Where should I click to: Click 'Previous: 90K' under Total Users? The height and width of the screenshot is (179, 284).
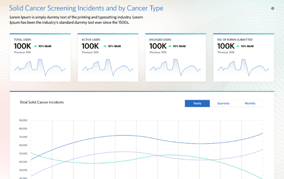pos(23,52)
